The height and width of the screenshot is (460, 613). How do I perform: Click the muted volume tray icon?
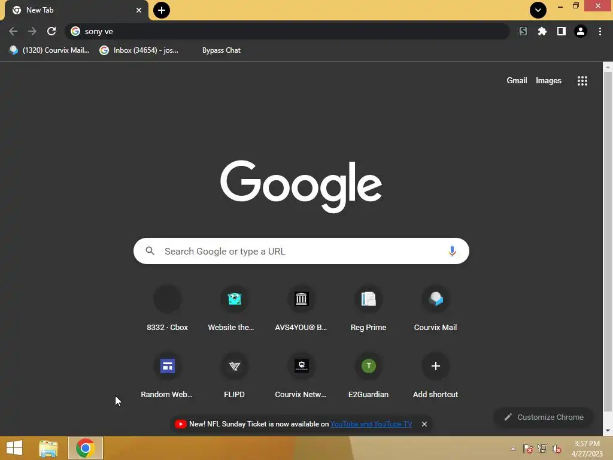(557, 449)
